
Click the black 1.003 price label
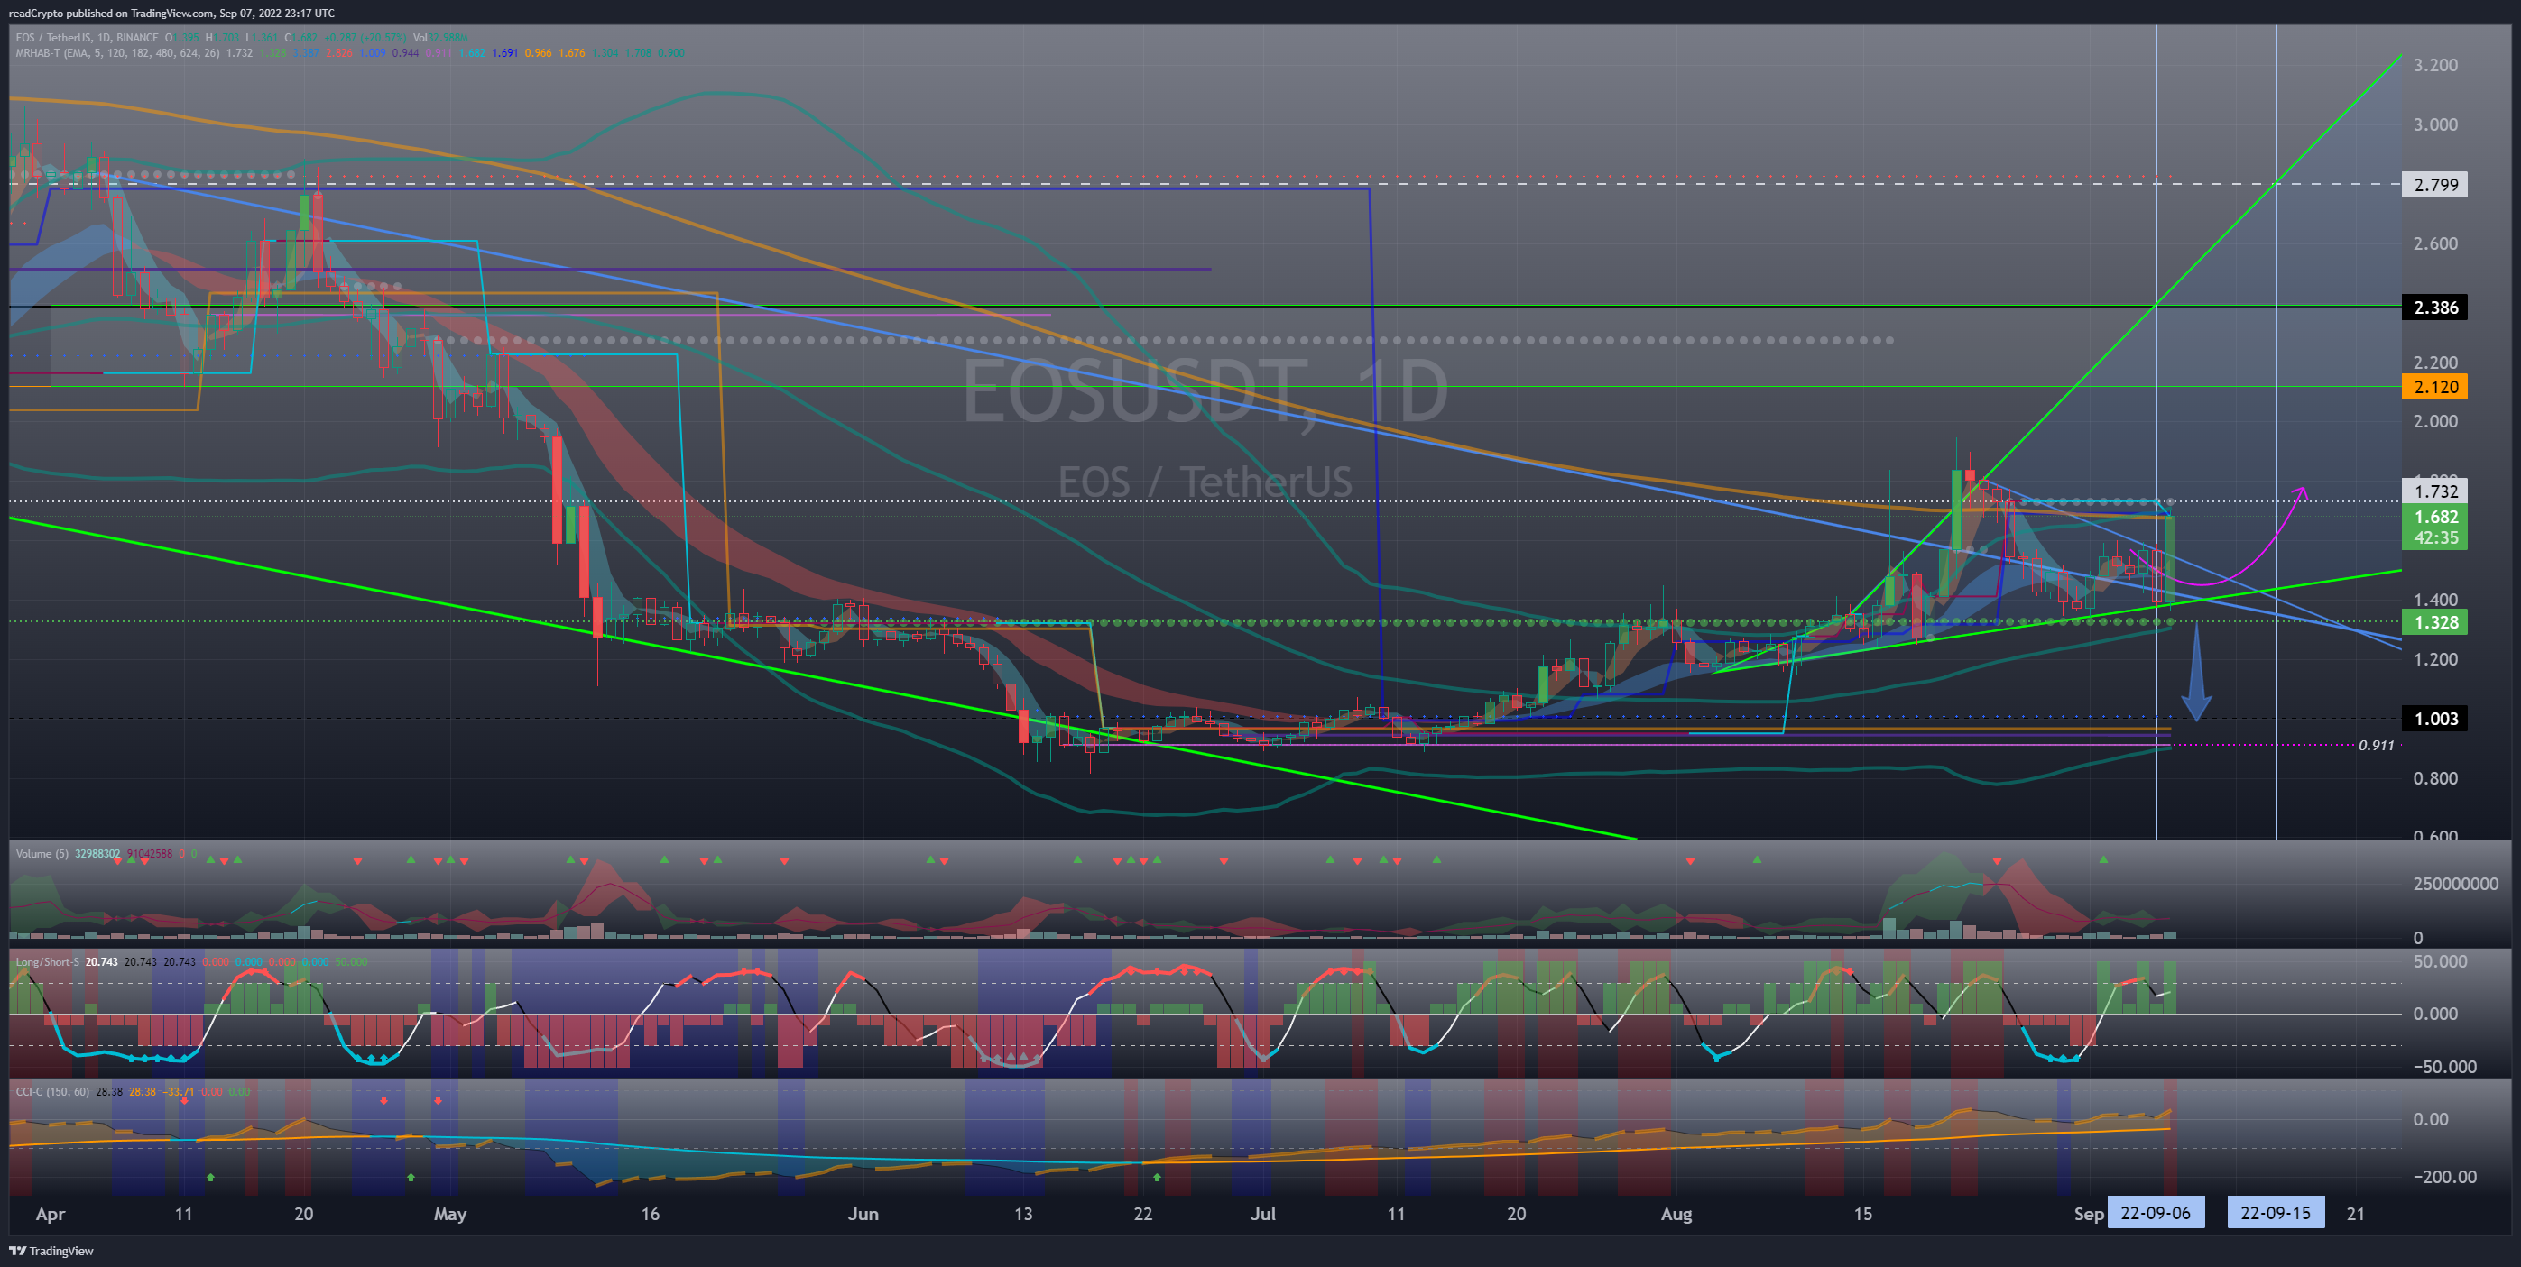[2435, 718]
